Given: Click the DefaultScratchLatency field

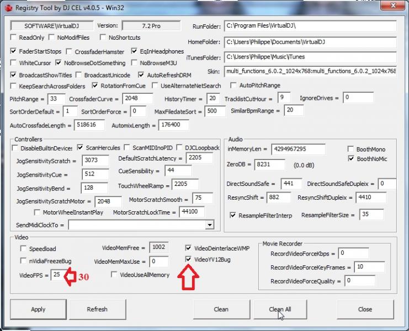Looking at the screenshot, I should (200, 158).
